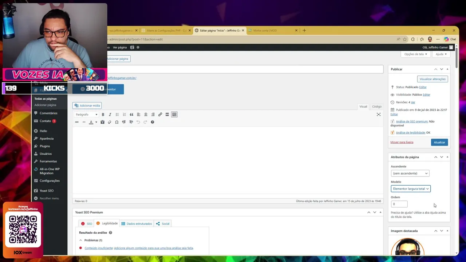
Task: Click the Adicionar mídia button
Action: coord(87,106)
